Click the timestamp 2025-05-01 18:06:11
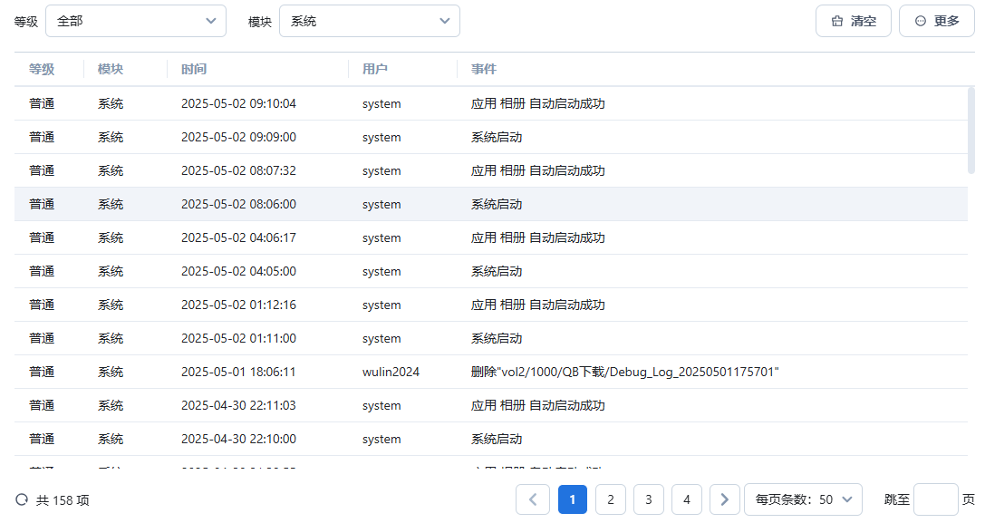 [x=238, y=373]
